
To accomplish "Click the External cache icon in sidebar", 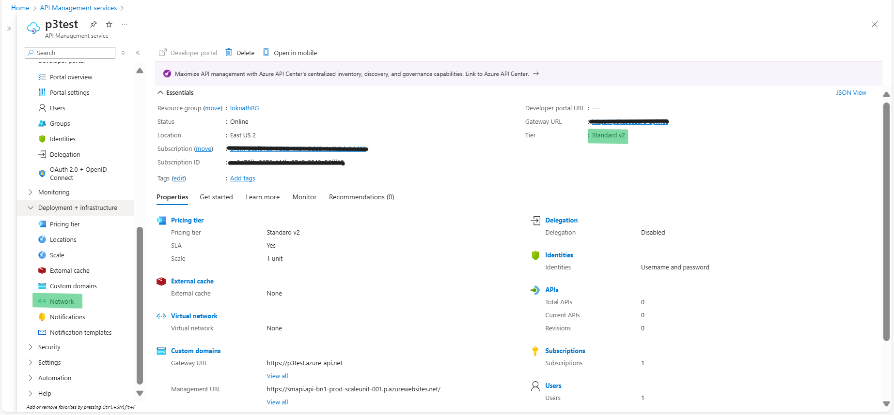I will [x=42, y=270].
